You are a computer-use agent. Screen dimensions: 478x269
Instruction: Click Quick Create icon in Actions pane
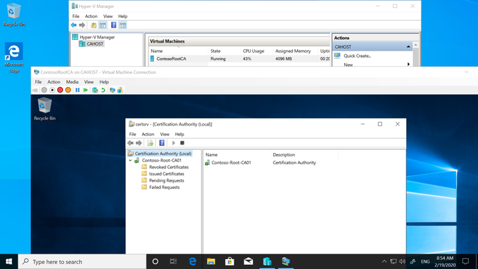click(337, 55)
